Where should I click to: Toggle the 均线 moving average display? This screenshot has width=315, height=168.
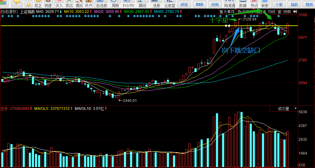[x=272, y=12]
